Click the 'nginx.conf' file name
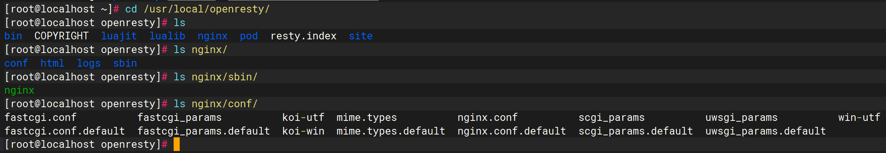Viewport: 886px width, 153px height. click(488, 118)
